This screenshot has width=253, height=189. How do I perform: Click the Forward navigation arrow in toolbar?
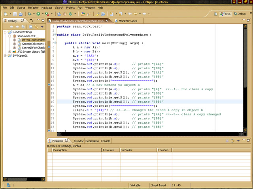point(144,14)
